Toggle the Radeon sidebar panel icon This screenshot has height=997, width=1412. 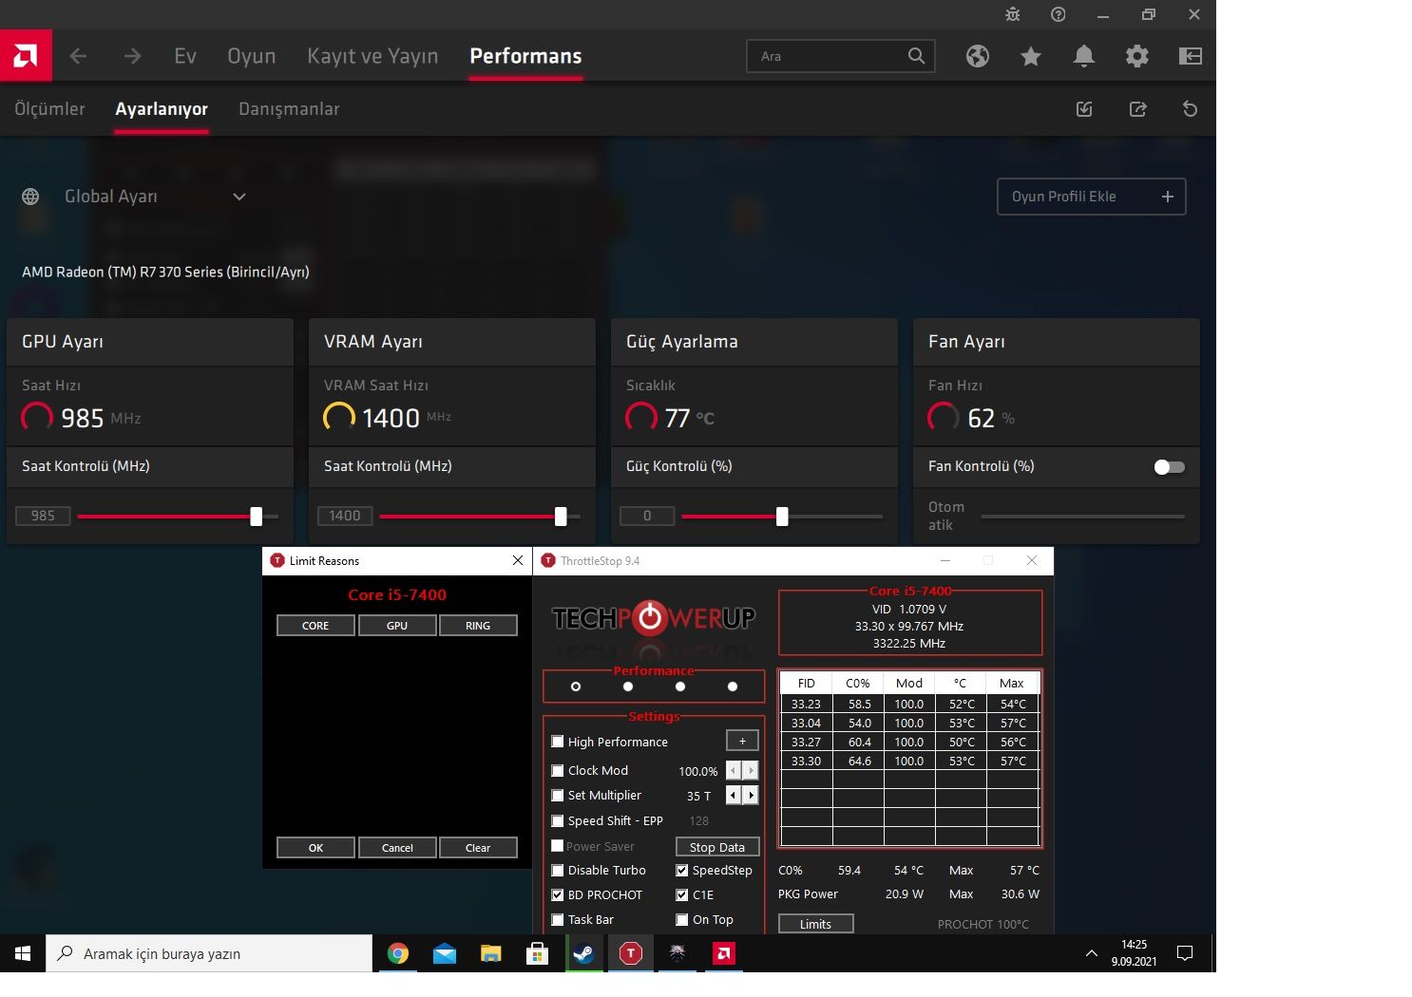pos(1191,57)
